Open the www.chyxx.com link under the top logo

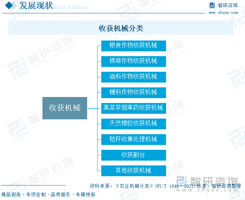(223, 13)
